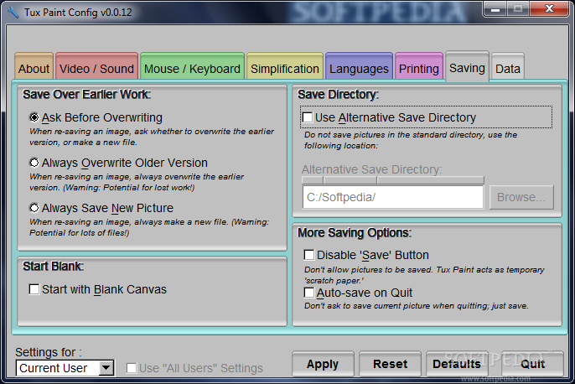
Task: Click the 'Start Blank:' heading
Action: 53,266
